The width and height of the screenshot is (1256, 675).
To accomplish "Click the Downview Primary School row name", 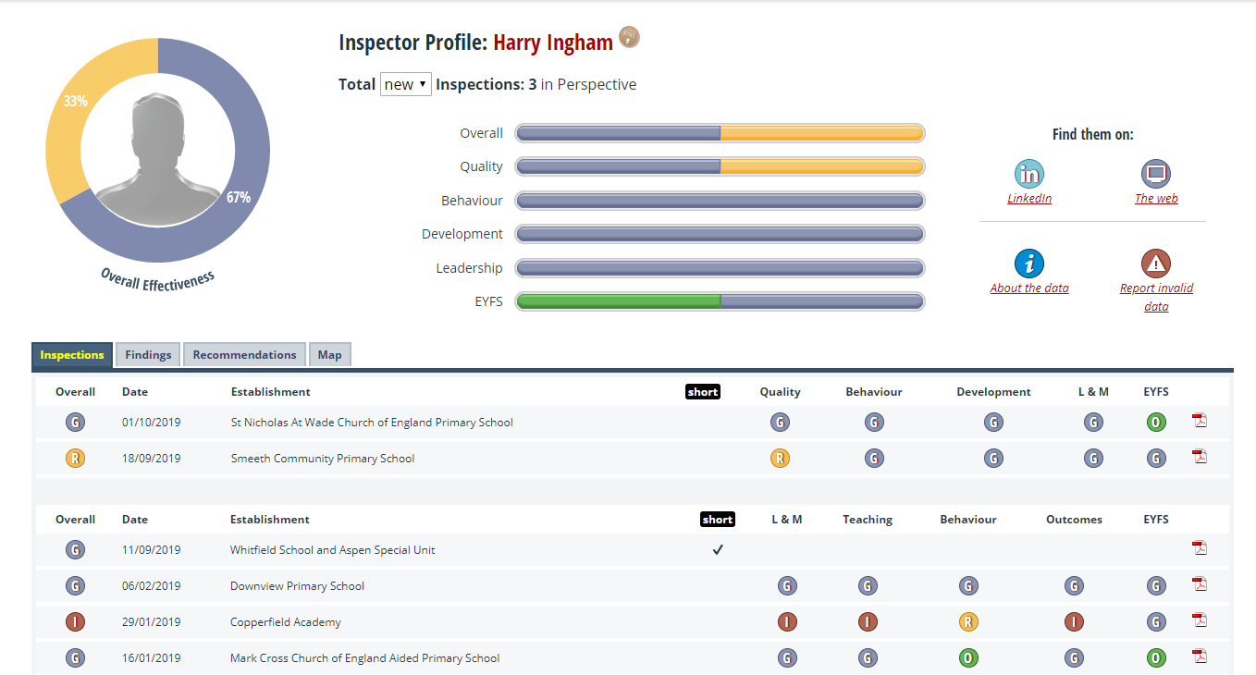I will [297, 586].
